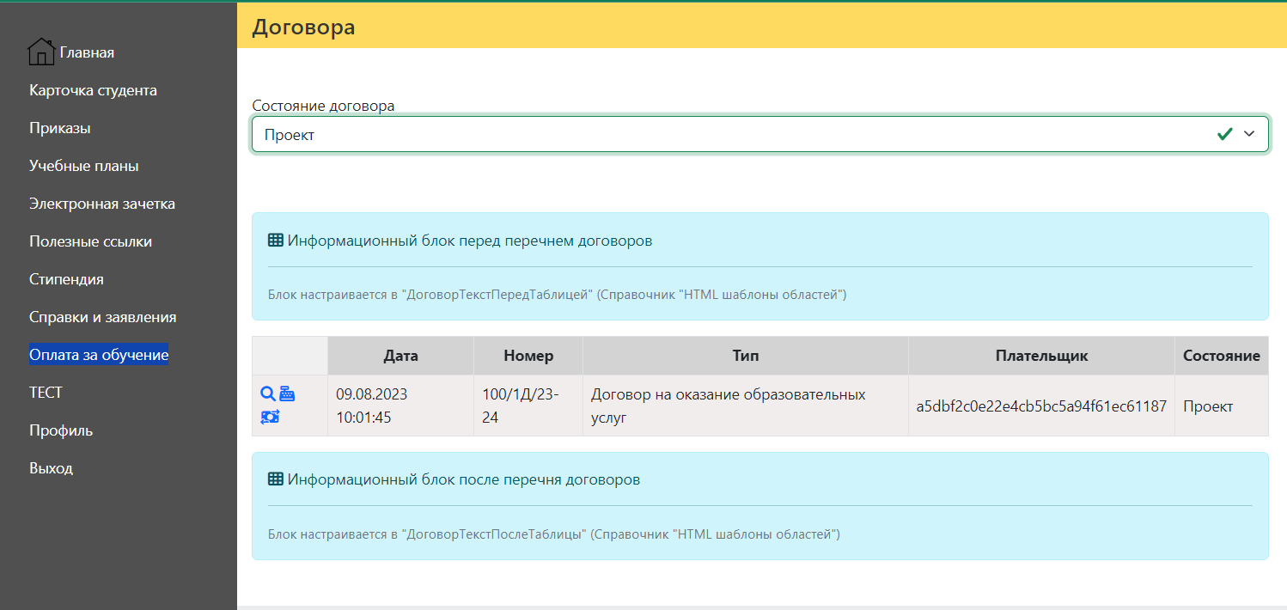The image size is (1287, 610).
Task: Open the Проект contract status combo box
Action: click(730, 135)
